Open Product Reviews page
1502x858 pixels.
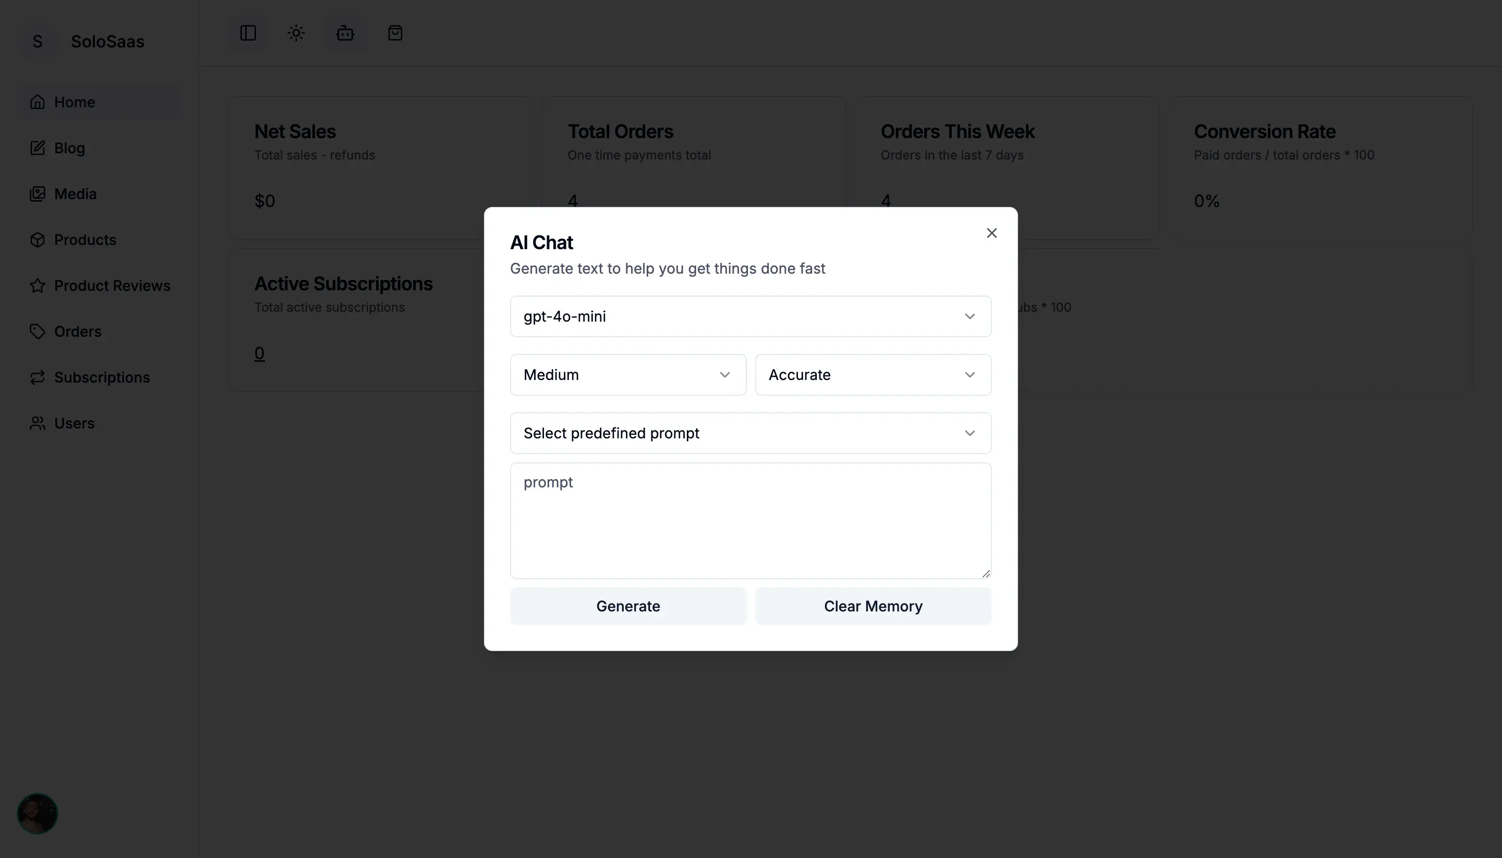[x=99, y=286]
